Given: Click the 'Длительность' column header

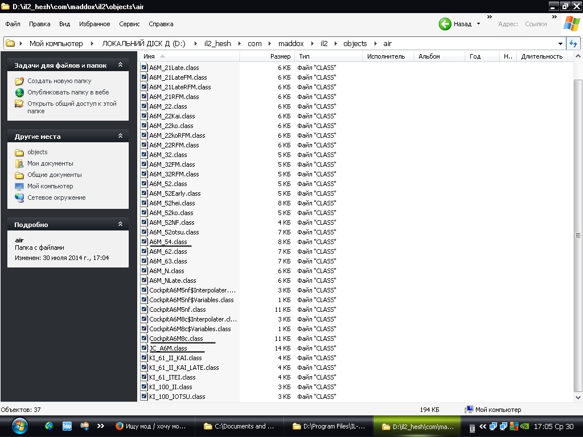Looking at the screenshot, I should 543,56.
